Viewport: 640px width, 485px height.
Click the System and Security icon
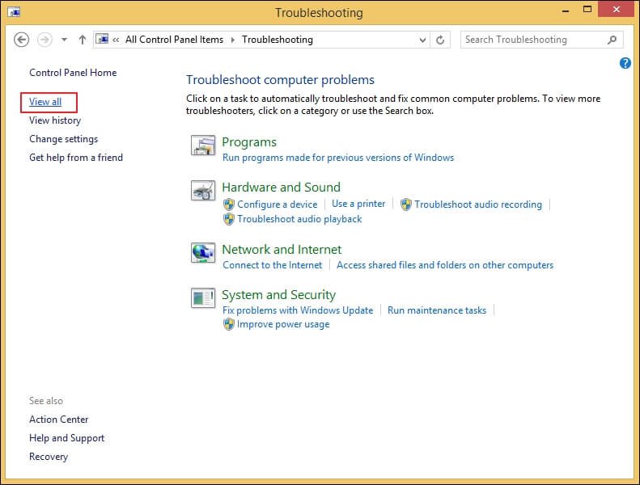coord(203,298)
